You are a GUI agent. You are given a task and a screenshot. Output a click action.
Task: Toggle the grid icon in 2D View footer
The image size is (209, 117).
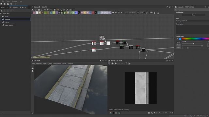point(149,113)
